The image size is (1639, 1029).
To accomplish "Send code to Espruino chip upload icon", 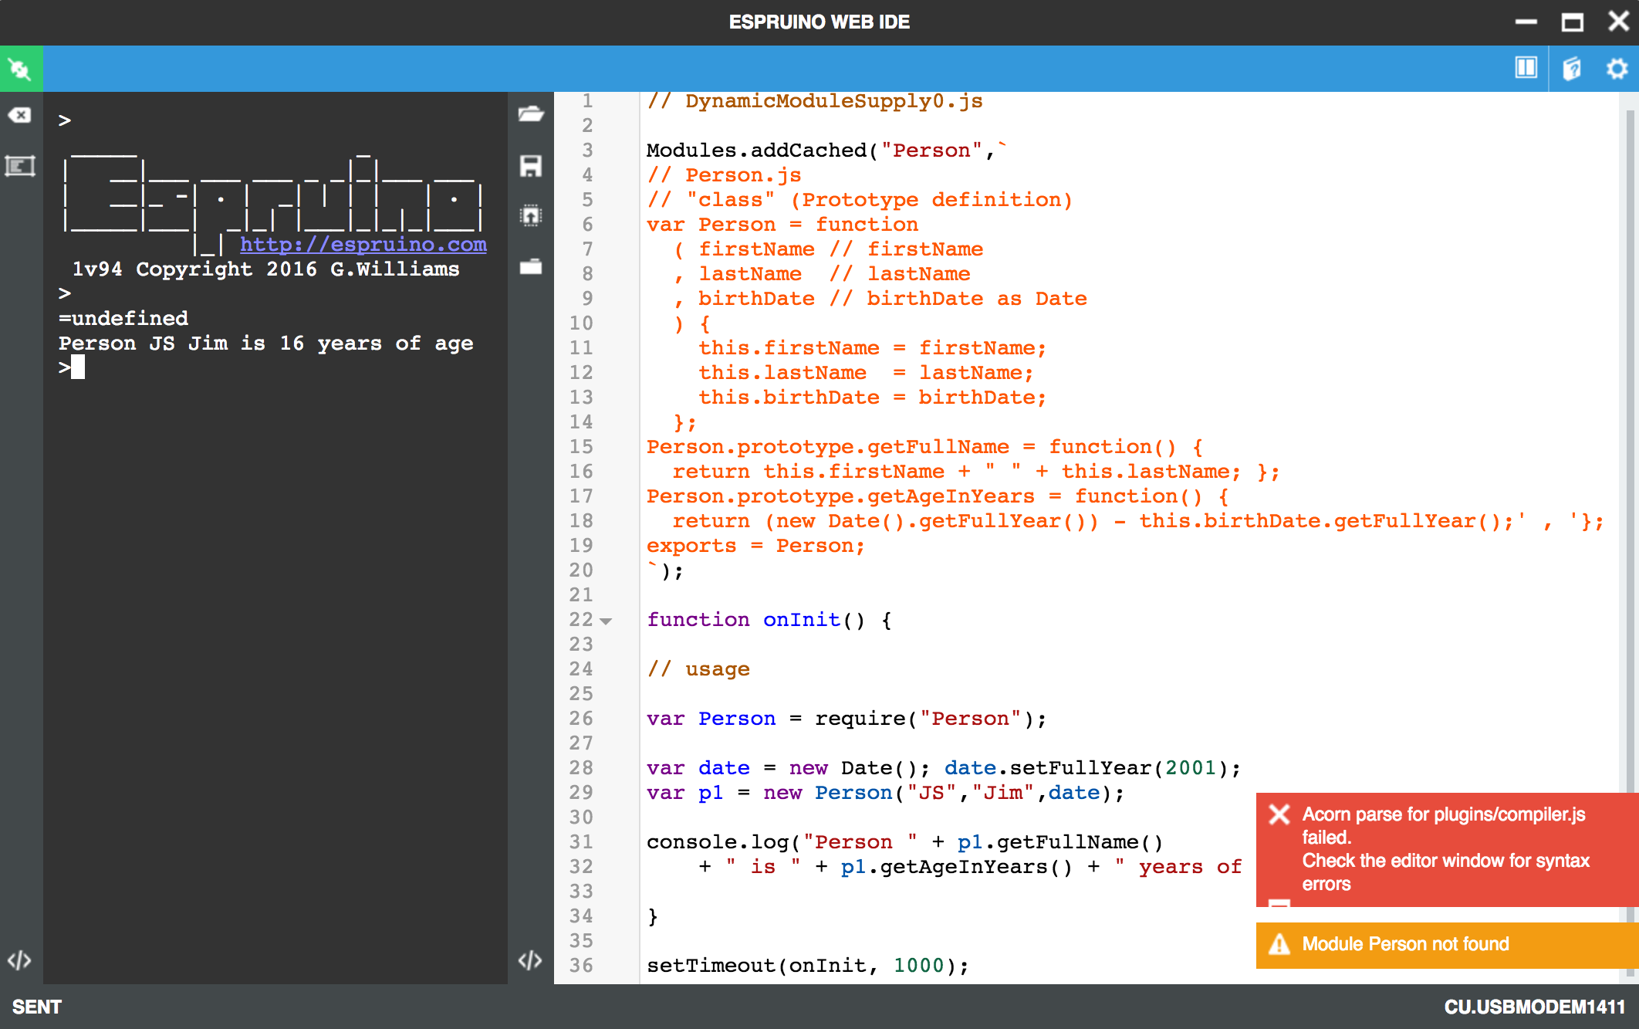I will click(x=530, y=215).
